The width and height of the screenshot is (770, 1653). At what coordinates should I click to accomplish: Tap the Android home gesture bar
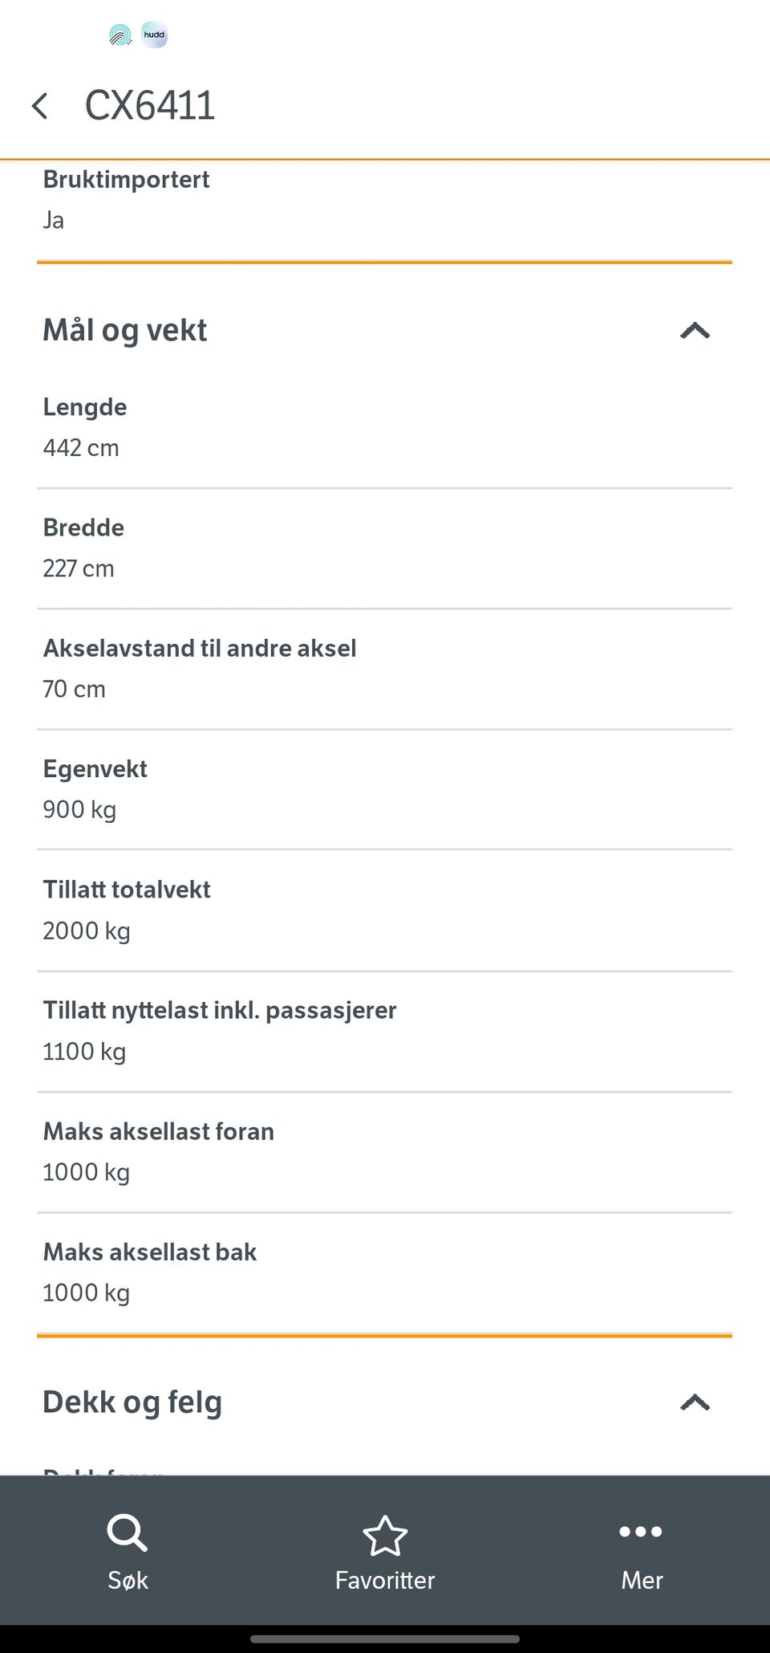click(x=385, y=1639)
